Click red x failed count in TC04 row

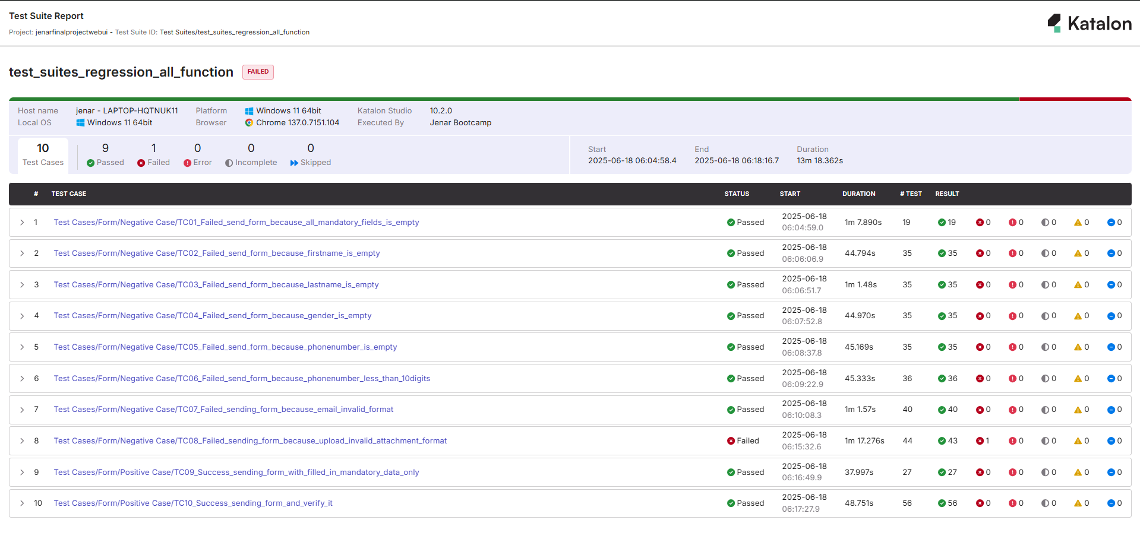(x=983, y=316)
